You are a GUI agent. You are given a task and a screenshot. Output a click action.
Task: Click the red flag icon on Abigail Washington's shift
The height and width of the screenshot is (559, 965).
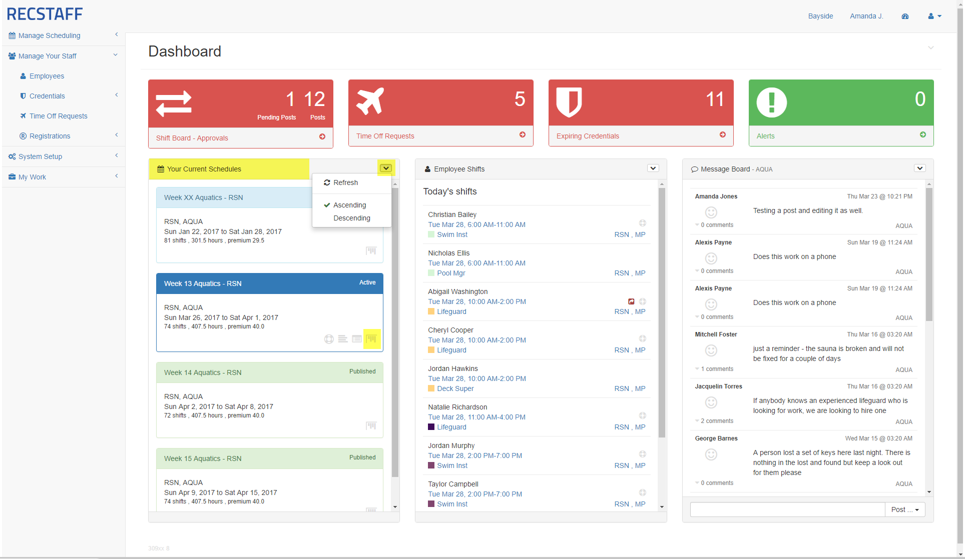point(631,301)
